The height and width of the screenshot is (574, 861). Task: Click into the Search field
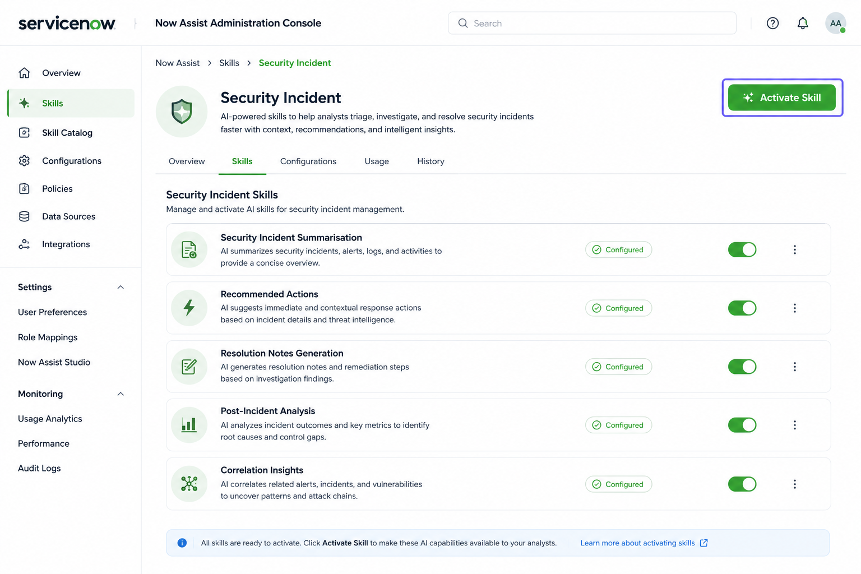(592, 23)
